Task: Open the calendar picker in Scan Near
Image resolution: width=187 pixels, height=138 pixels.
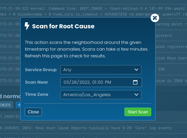Action: pyautogui.click(x=135, y=82)
